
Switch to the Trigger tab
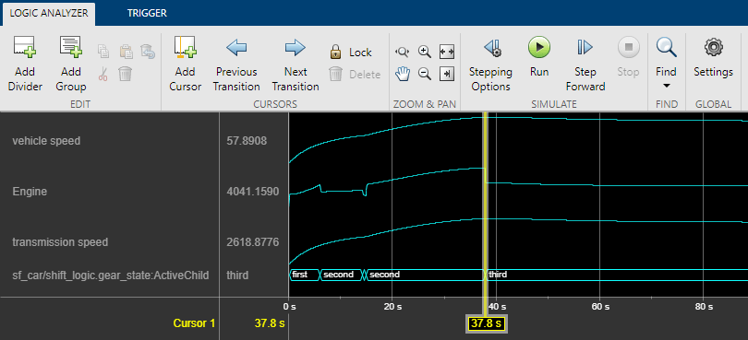[147, 13]
